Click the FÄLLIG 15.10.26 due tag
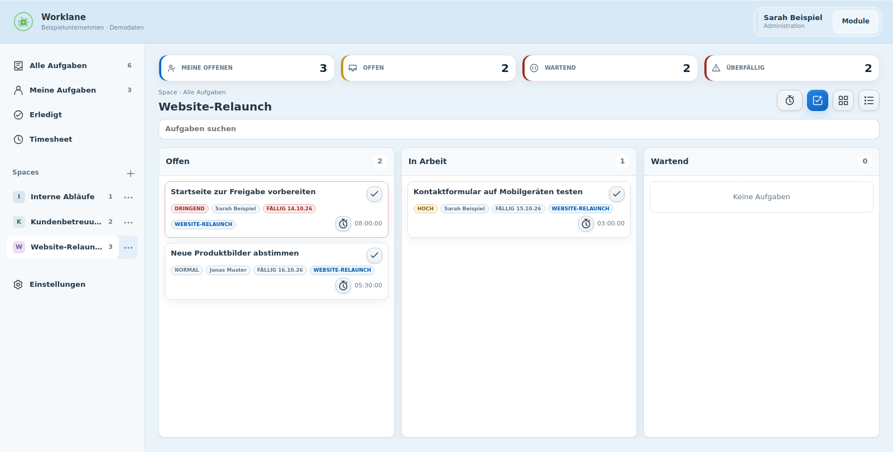893x452 pixels. 518,209
